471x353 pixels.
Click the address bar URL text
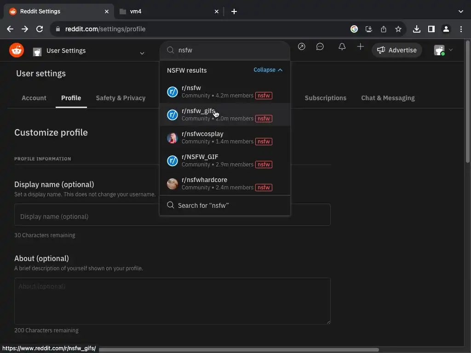[105, 29]
